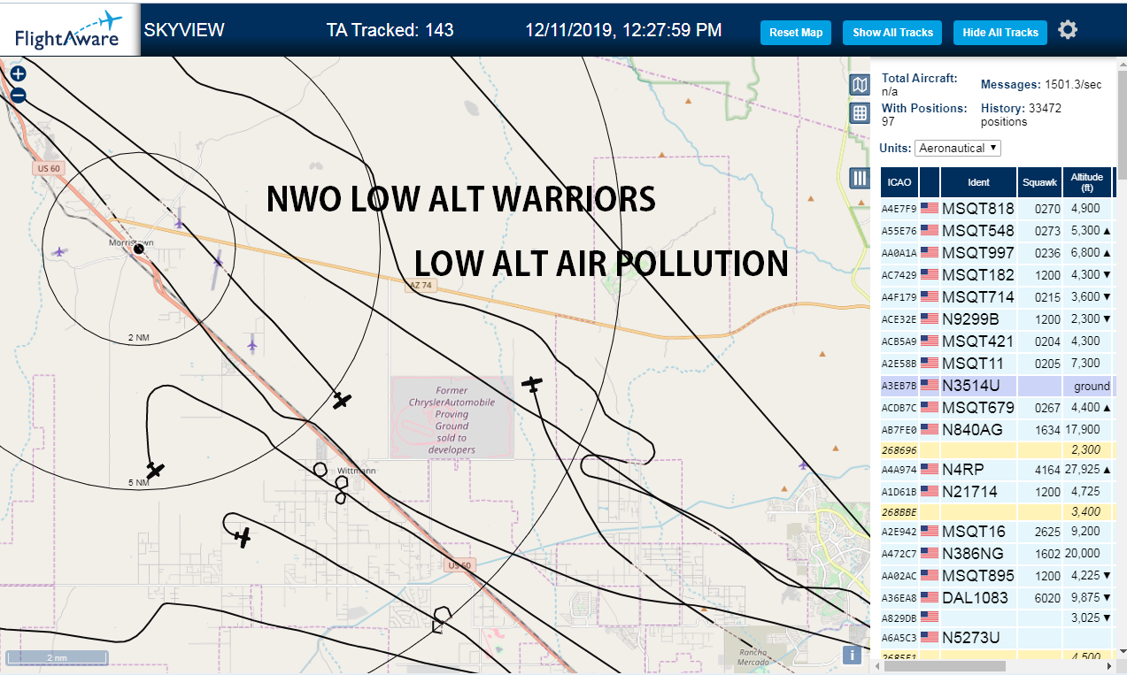Select the black aircraft near Wittmann 5 NM ring
Screen dimensions: 1127x675
156,471
